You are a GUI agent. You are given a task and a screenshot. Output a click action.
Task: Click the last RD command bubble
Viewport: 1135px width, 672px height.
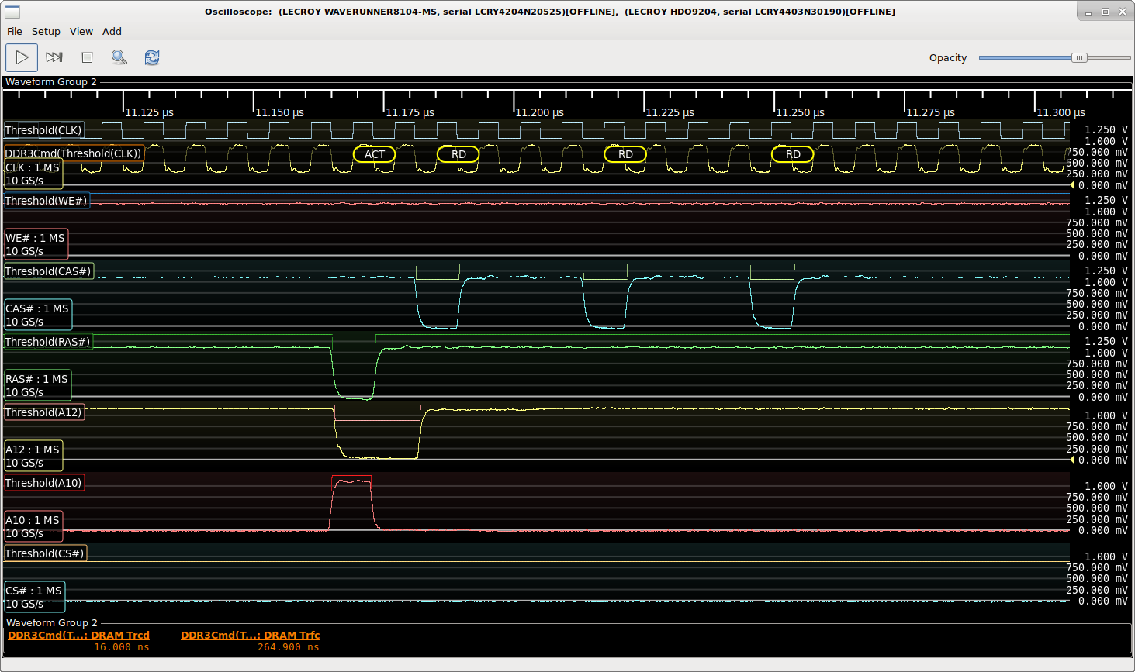pos(793,154)
